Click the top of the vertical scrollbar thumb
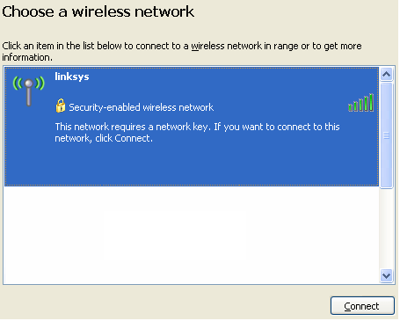 coord(386,85)
